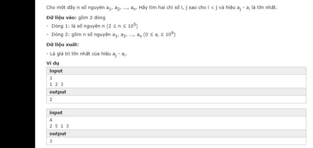Image resolution: width=313 pixels, height=148 pixels.
Task: Click the 10^5 upper bound text
Action: point(133,26)
